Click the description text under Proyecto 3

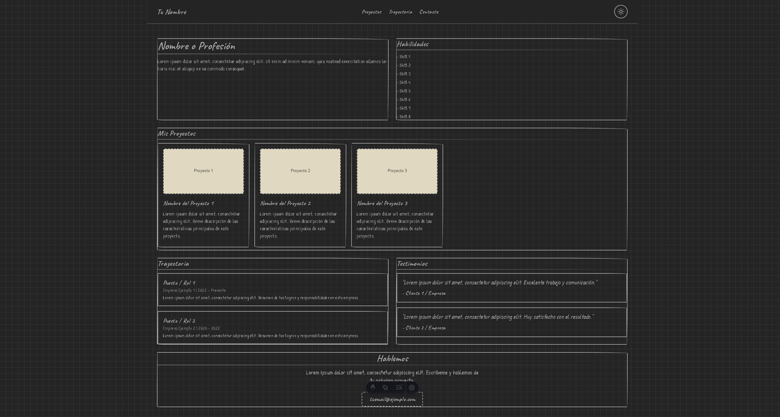point(395,225)
